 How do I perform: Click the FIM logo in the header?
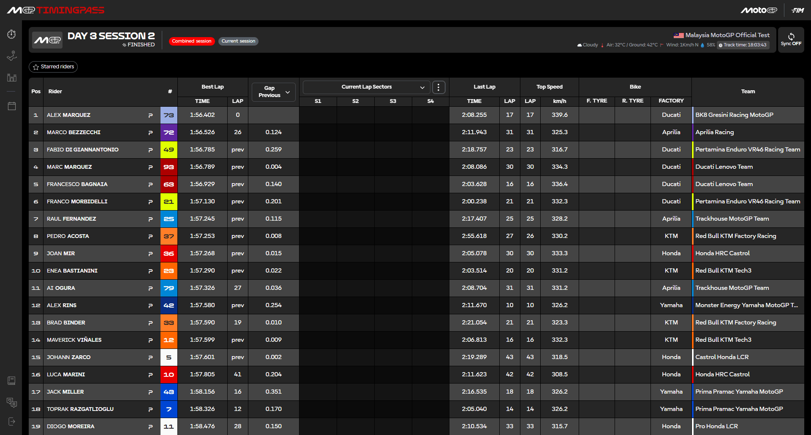click(x=797, y=10)
